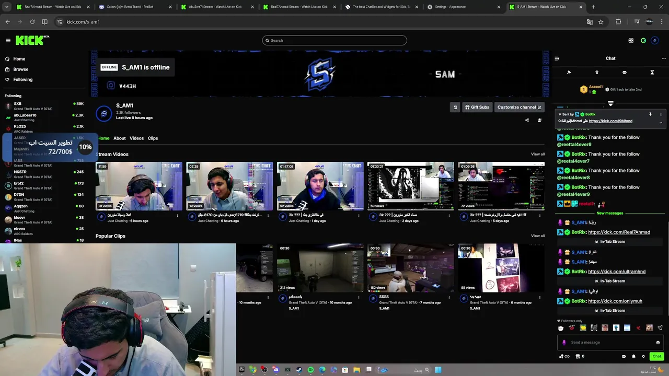This screenshot has height=376, width=669.
Task: Click the bell notification icon below chat
Action: click(x=633, y=356)
